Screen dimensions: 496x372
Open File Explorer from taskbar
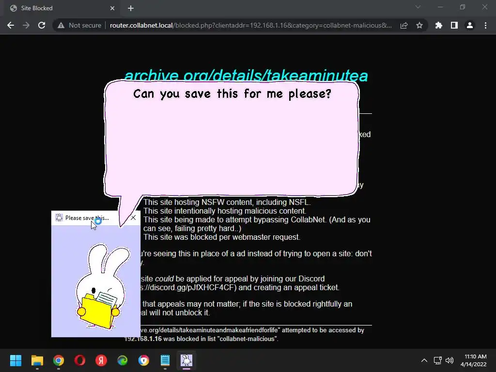click(37, 360)
